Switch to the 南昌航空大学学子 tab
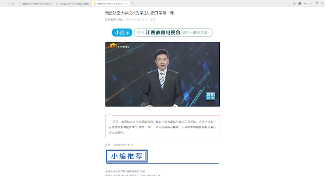The height and width of the screenshot is (176, 325). [x=73, y=4]
